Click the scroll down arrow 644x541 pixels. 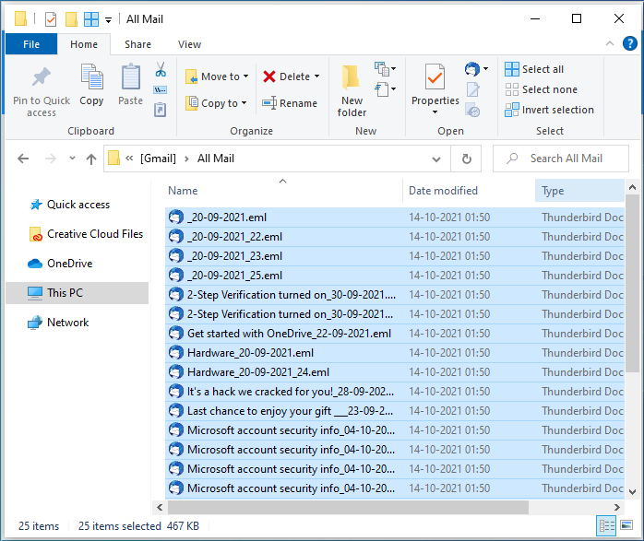pyautogui.click(x=633, y=492)
